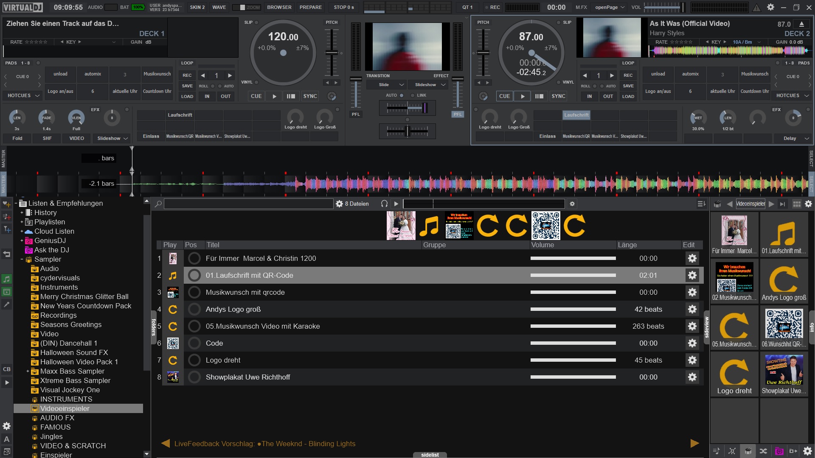
Task: Switch to the PREPARE tab
Action: coord(310,7)
